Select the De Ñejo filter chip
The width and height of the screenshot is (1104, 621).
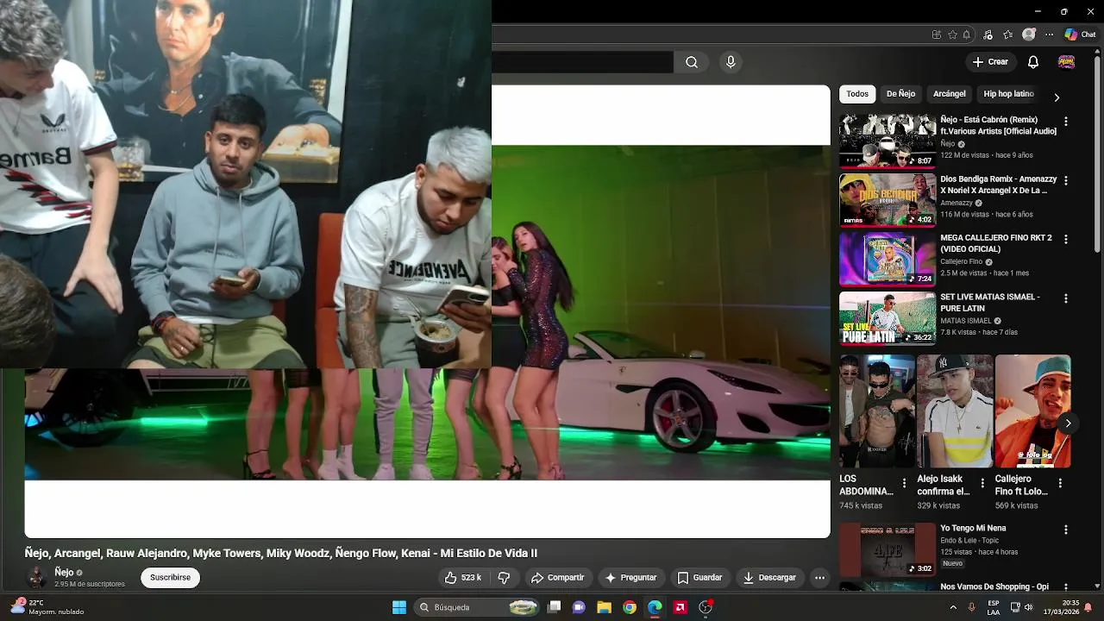(x=900, y=94)
